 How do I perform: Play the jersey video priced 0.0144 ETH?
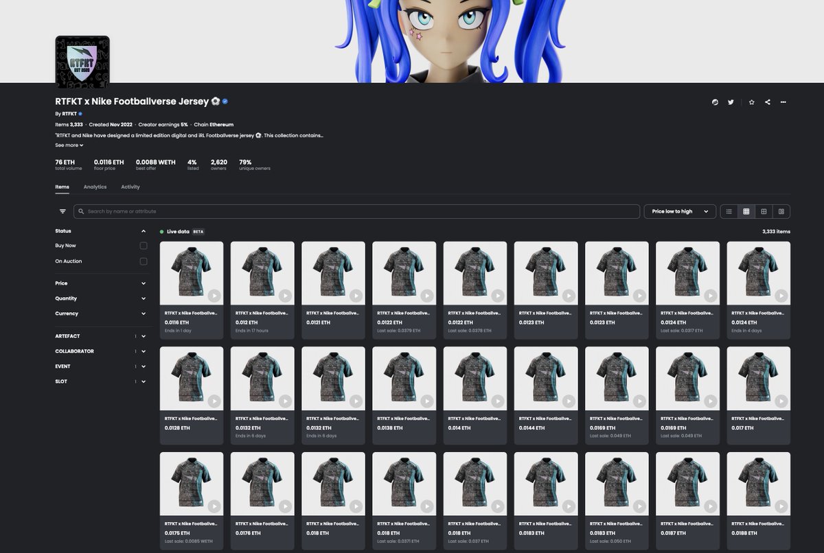click(x=569, y=401)
